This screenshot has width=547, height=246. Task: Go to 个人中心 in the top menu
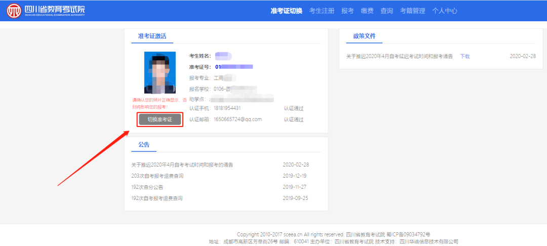(x=445, y=11)
